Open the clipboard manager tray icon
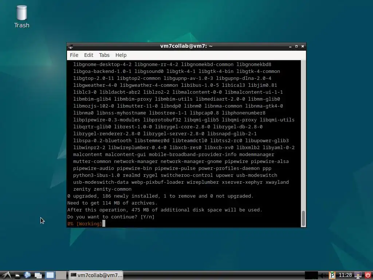The height and width of the screenshot is (280, 373). point(332,275)
